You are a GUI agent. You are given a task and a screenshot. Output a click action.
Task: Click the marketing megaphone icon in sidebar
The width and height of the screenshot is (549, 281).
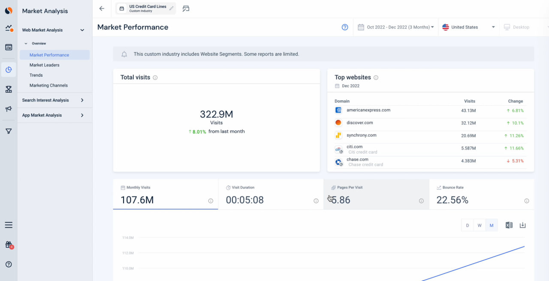pyautogui.click(x=9, y=109)
